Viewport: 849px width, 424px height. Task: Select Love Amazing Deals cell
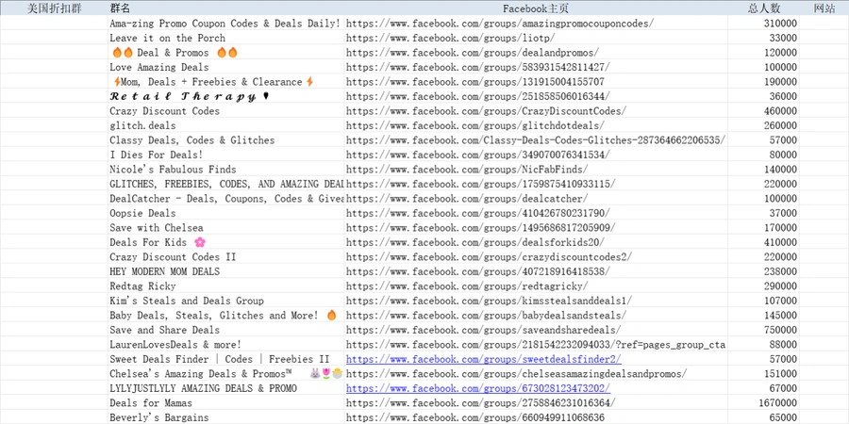point(226,67)
